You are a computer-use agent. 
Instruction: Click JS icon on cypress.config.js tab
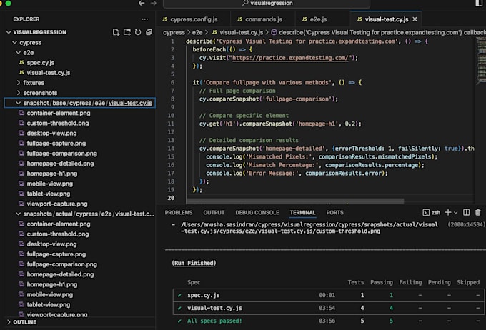165,19
